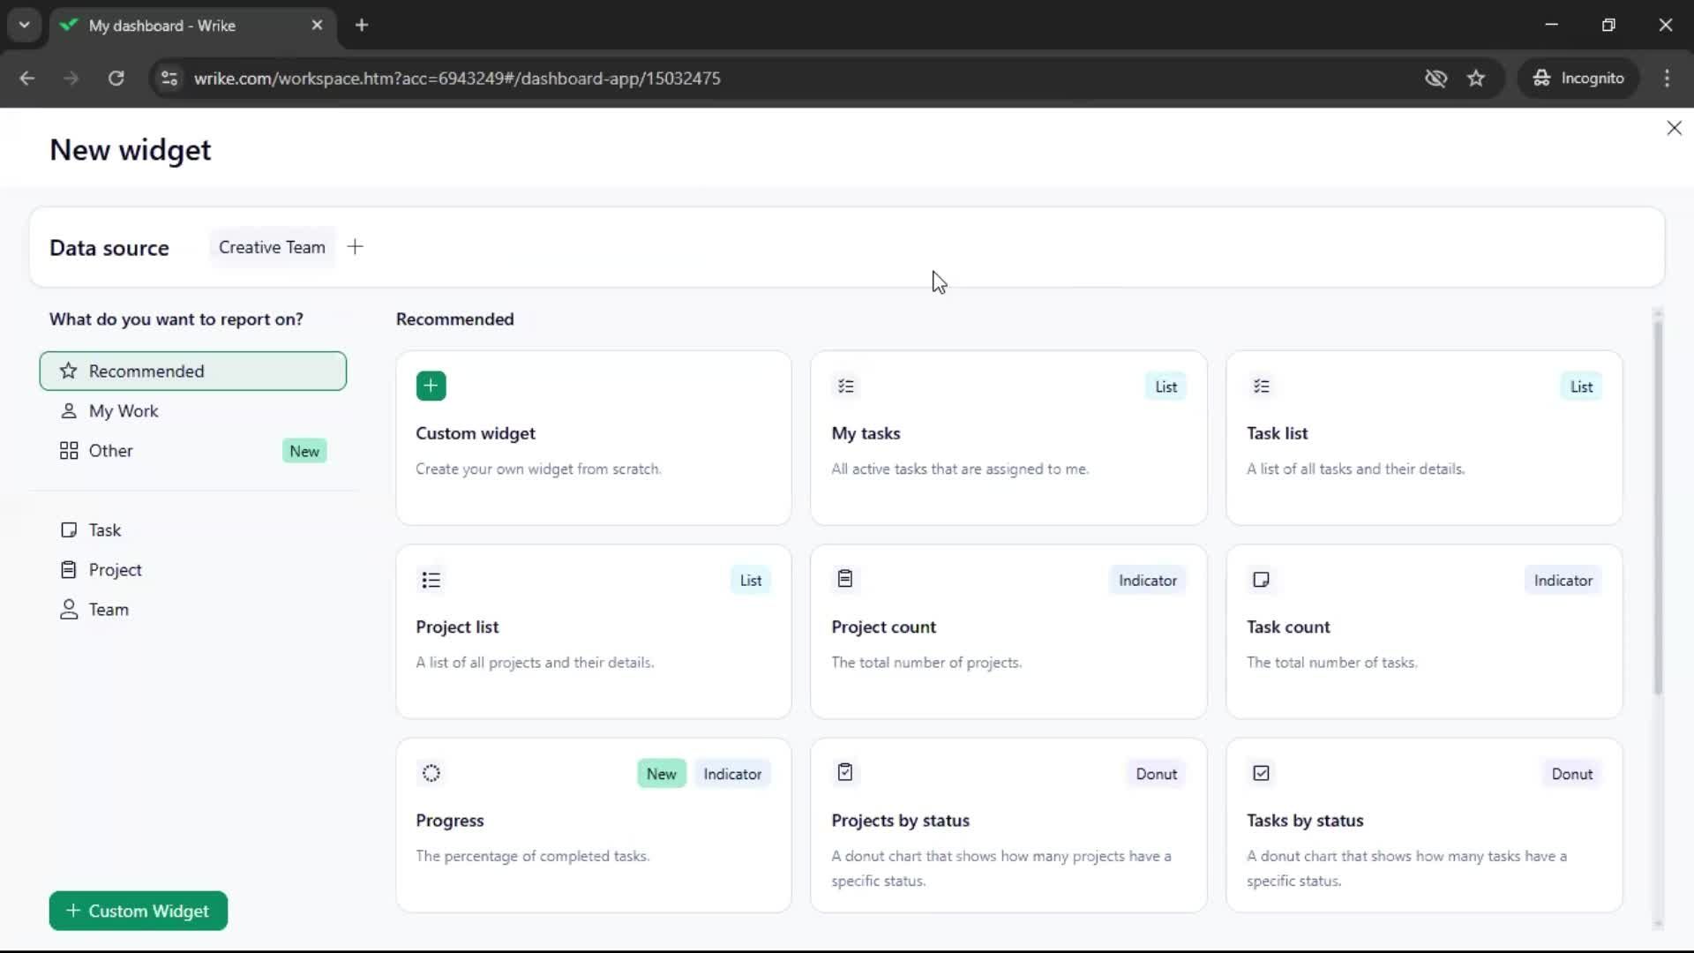Viewport: 1694px width, 953px height.
Task: Click the grid icon beside Other
Action: pos(68,450)
